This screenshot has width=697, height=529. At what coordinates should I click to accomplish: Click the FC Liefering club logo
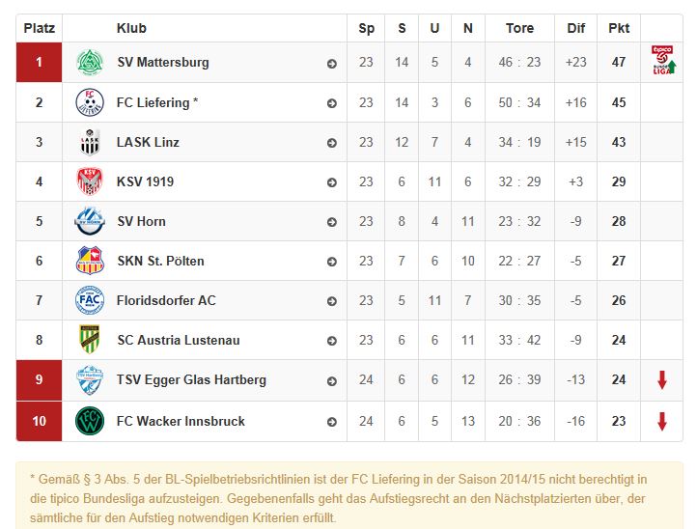(x=90, y=102)
